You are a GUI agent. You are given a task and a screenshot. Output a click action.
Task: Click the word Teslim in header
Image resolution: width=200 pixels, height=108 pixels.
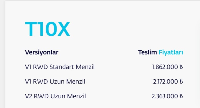coord(148,52)
